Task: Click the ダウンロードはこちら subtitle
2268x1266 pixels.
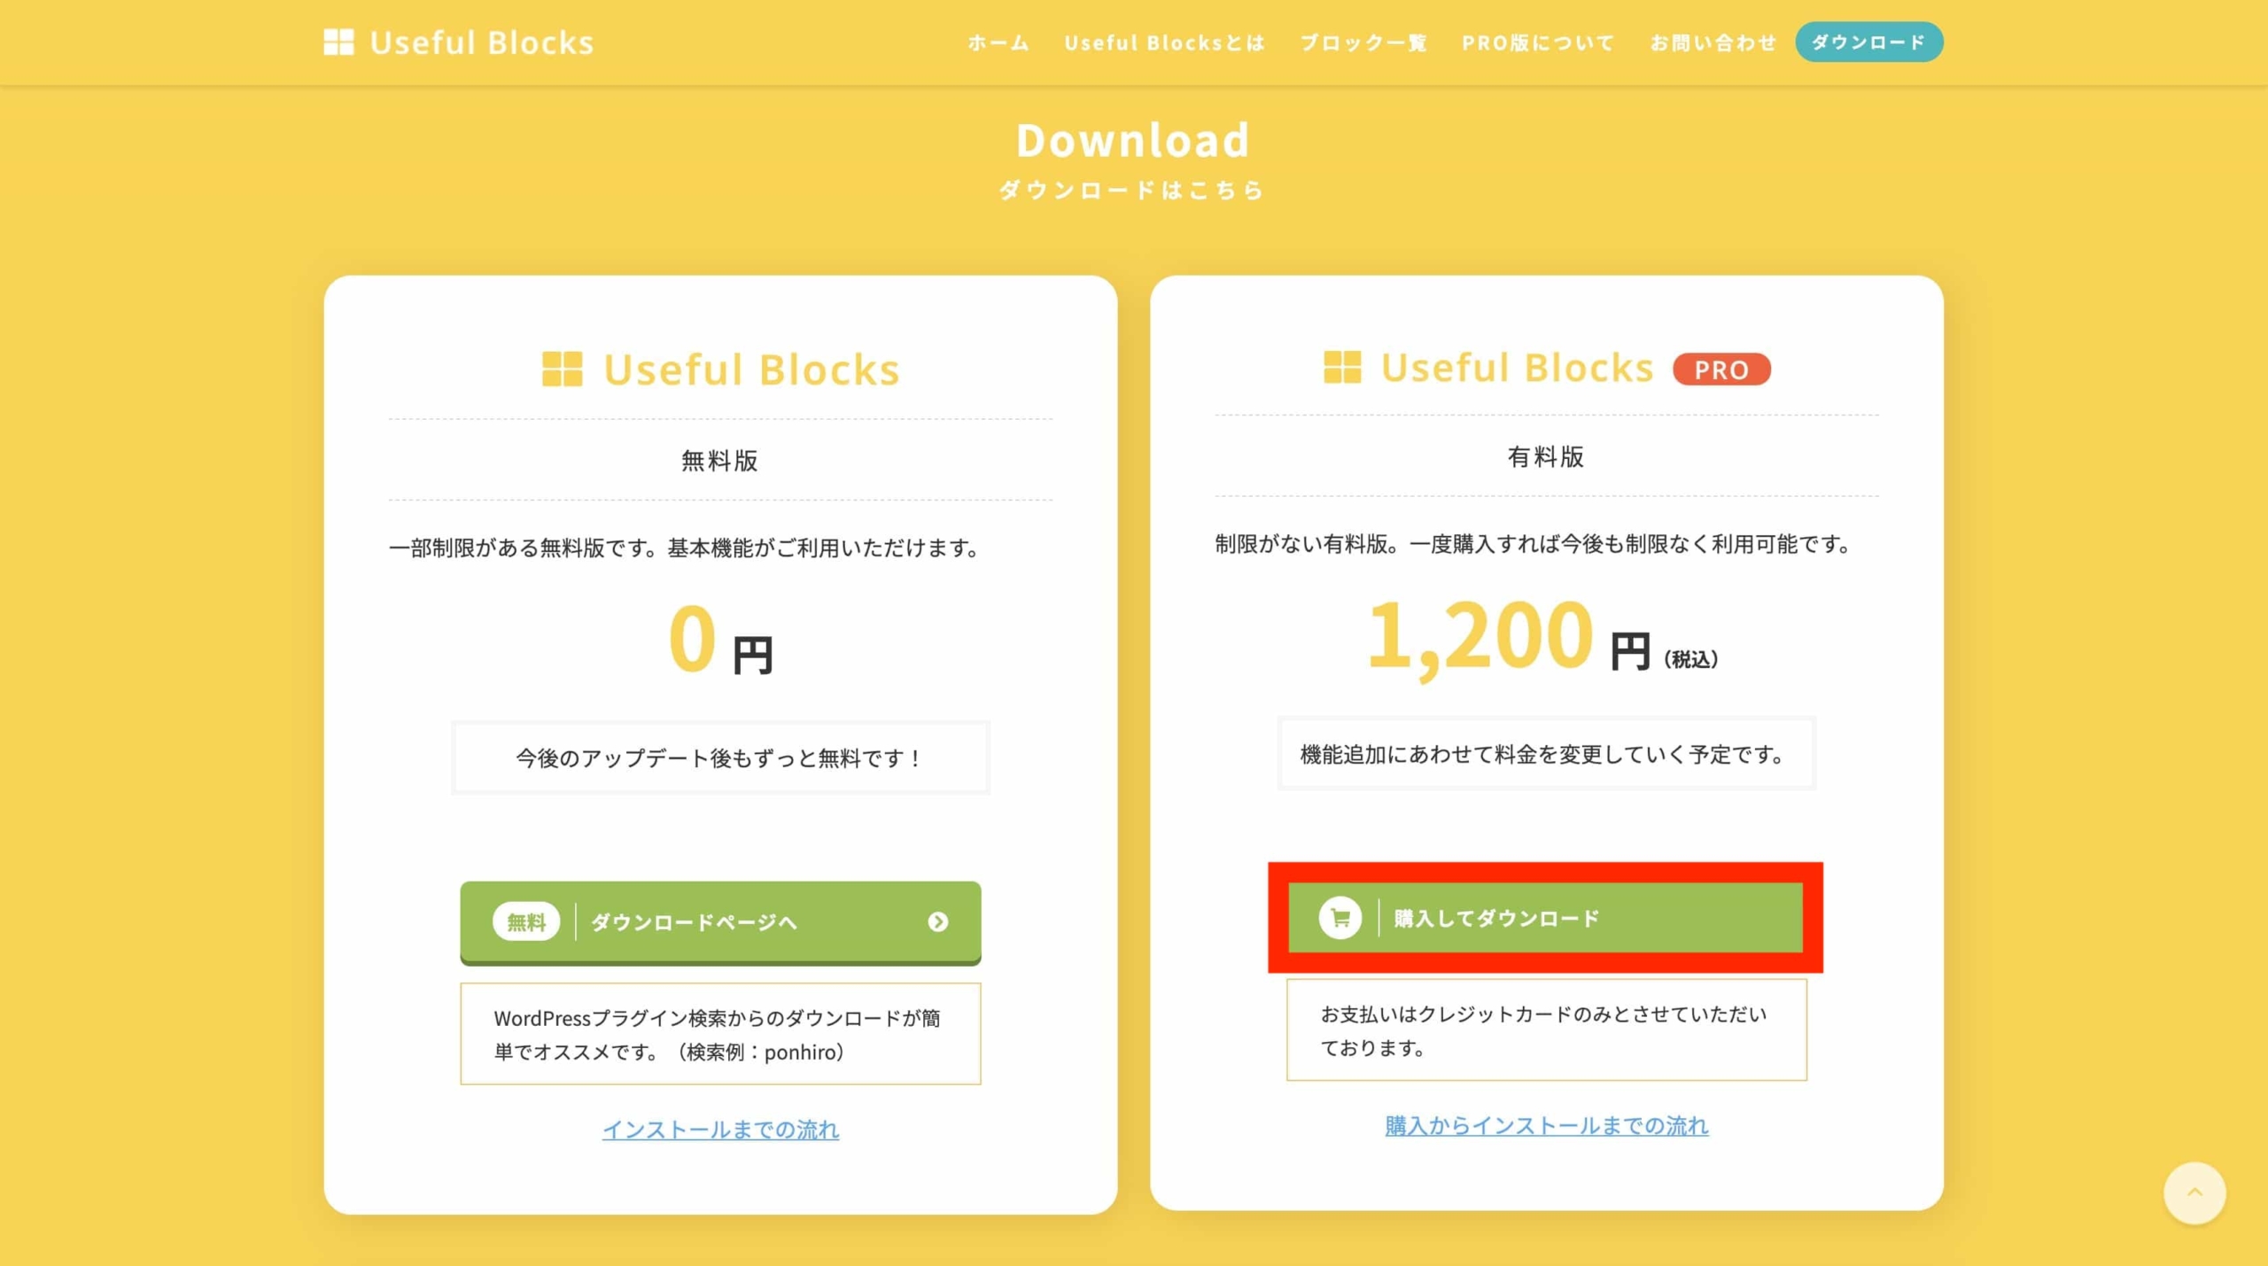Action: (1132, 190)
